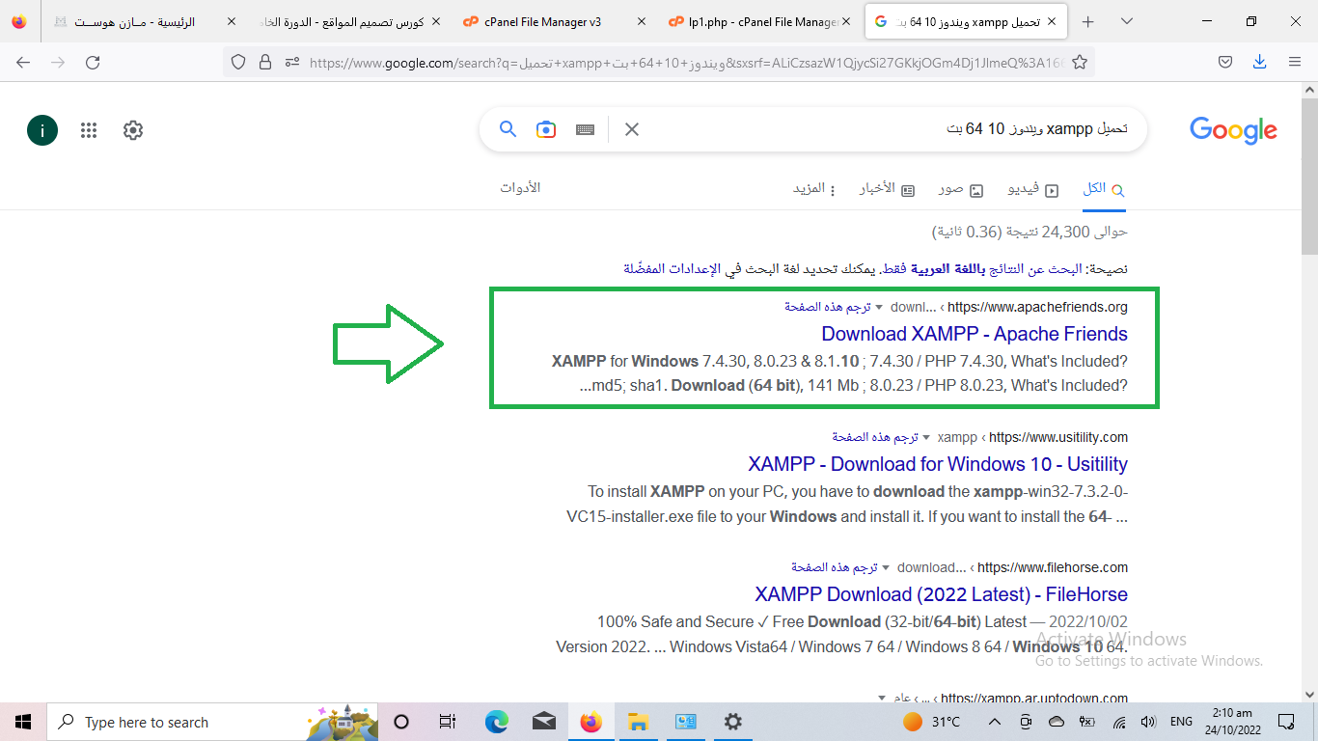Open the list all tabs chevron

[x=1127, y=21]
